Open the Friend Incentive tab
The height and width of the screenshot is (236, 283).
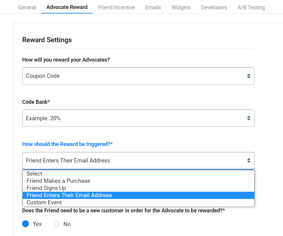pos(116,7)
